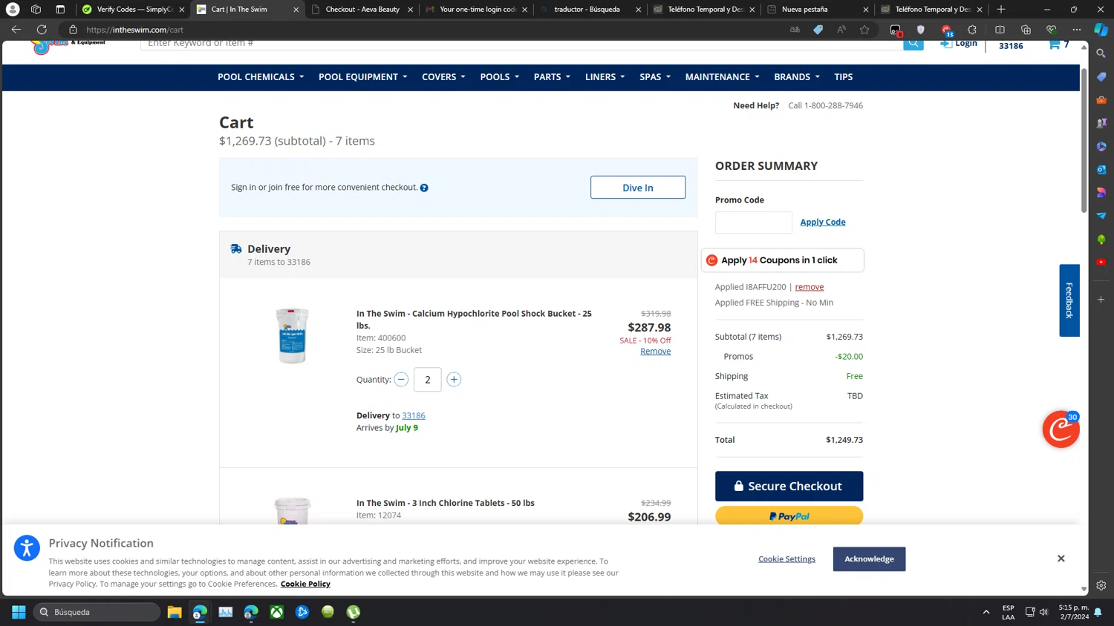Viewport: 1114px width, 626px height.
Task: Open Windows Start menu
Action: pyautogui.click(x=19, y=612)
